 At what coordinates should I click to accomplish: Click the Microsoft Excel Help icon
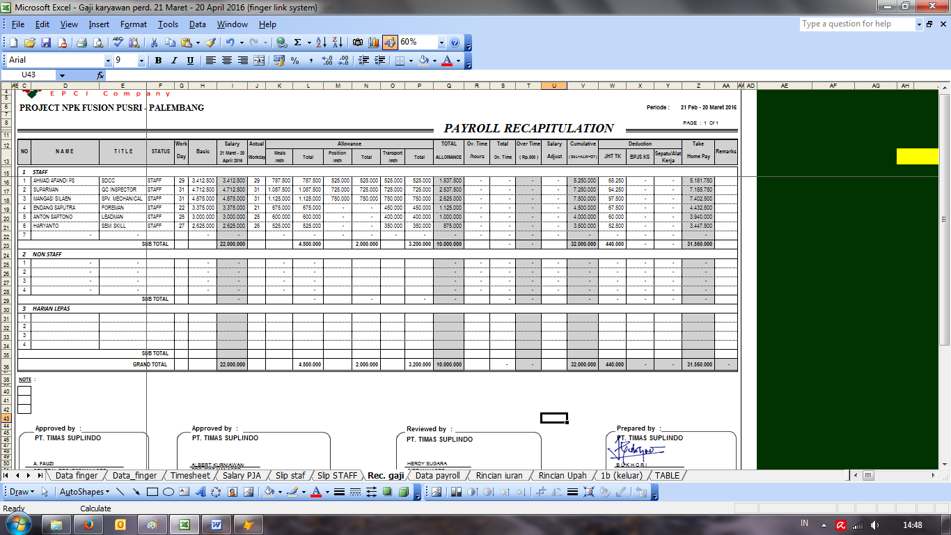(x=455, y=42)
